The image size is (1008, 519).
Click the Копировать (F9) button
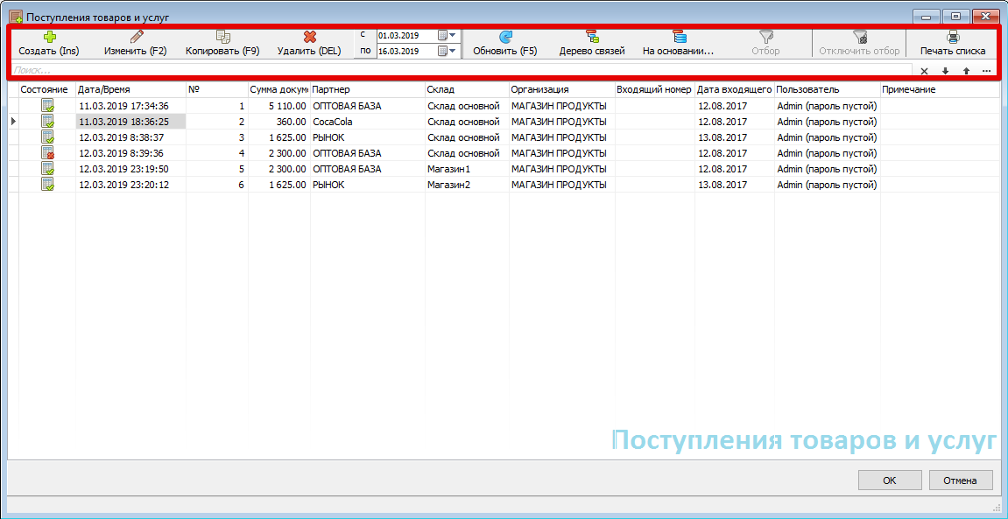point(222,44)
